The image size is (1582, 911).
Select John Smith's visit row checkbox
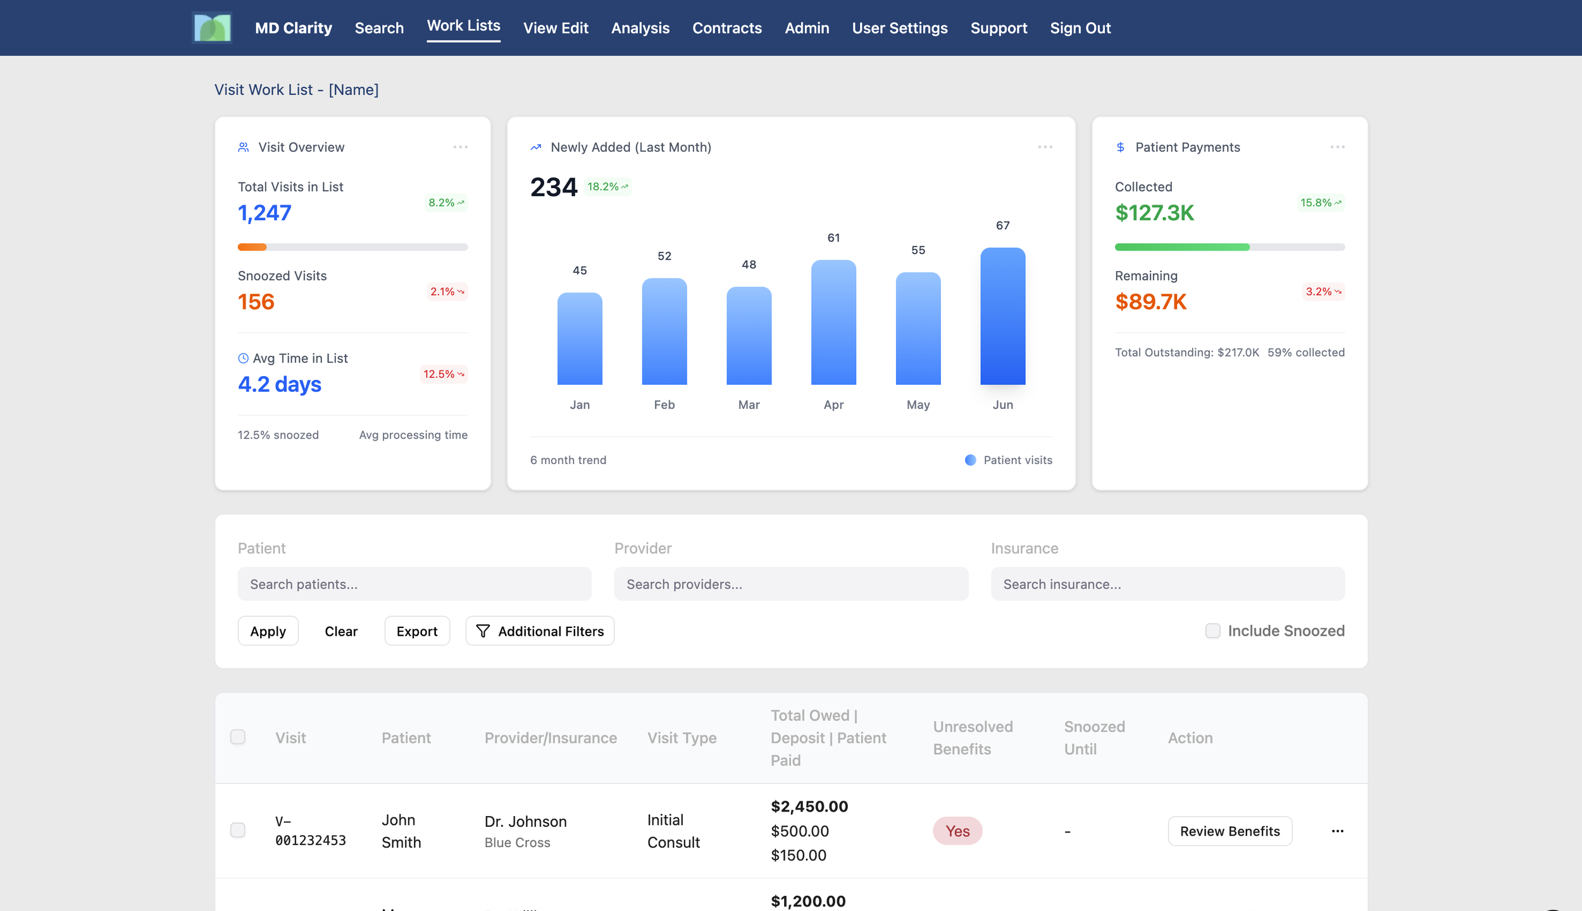tap(238, 830)
